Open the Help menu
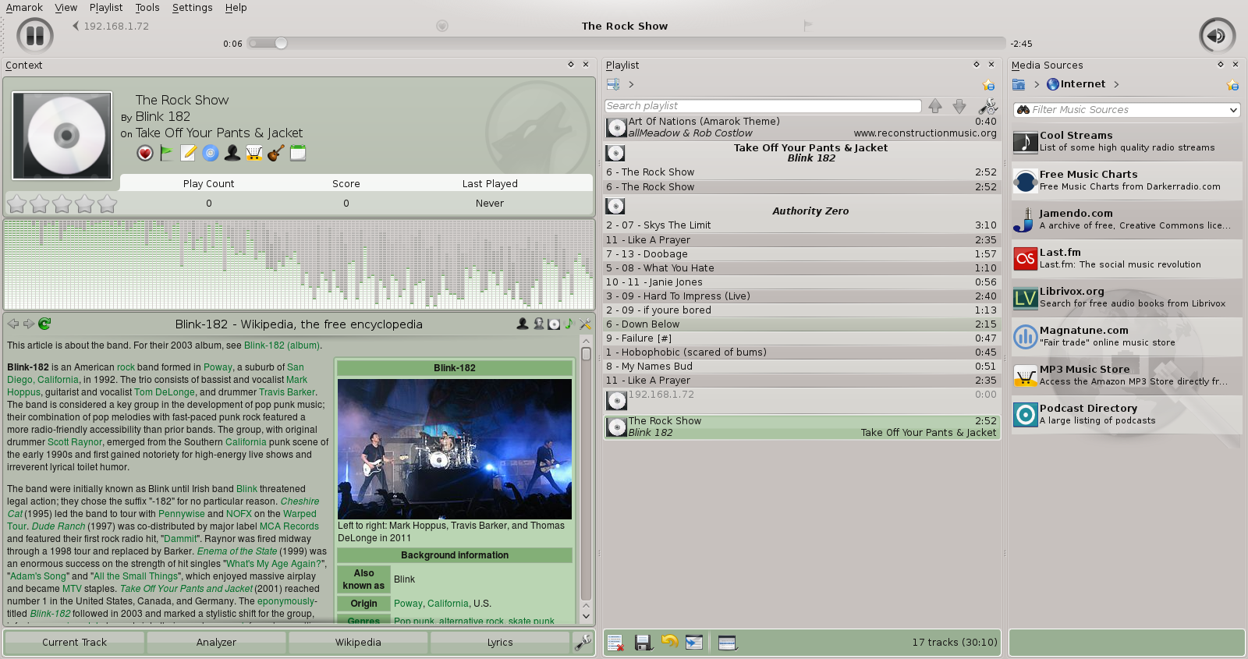This screenshot has height=659, width=1248. coord(236,8)
